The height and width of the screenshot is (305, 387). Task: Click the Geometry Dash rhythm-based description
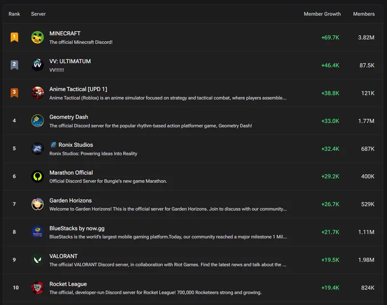[x=151, y=126]
